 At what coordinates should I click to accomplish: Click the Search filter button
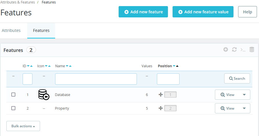[x=237, y=79]
